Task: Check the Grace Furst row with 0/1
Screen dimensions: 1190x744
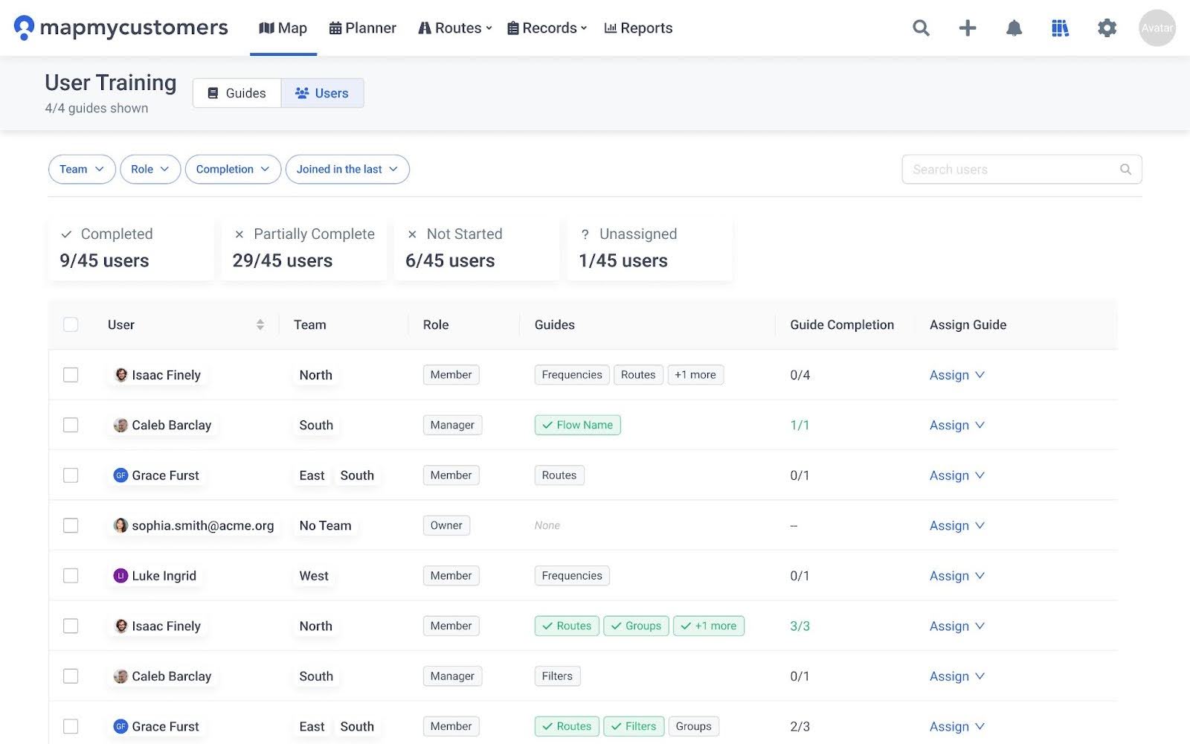Action: tap(71, 475)
